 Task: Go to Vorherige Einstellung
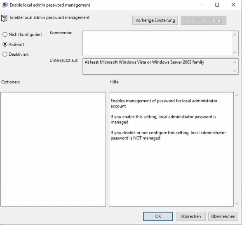click(x=155, y=20)
